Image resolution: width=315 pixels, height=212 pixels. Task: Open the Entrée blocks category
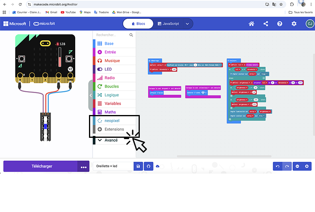pos(110,52)
